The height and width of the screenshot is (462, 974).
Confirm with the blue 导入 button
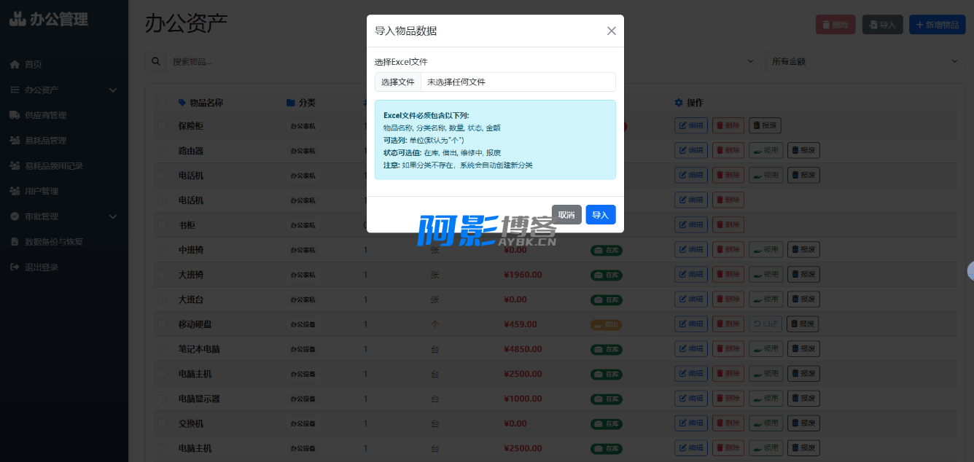click(600, 215)
